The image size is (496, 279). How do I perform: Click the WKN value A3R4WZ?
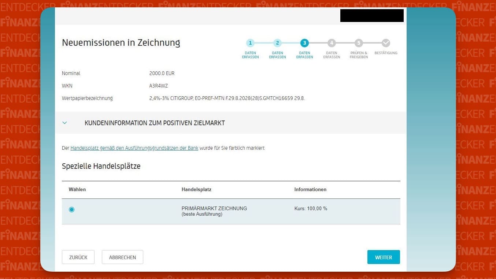pos(159,86)
